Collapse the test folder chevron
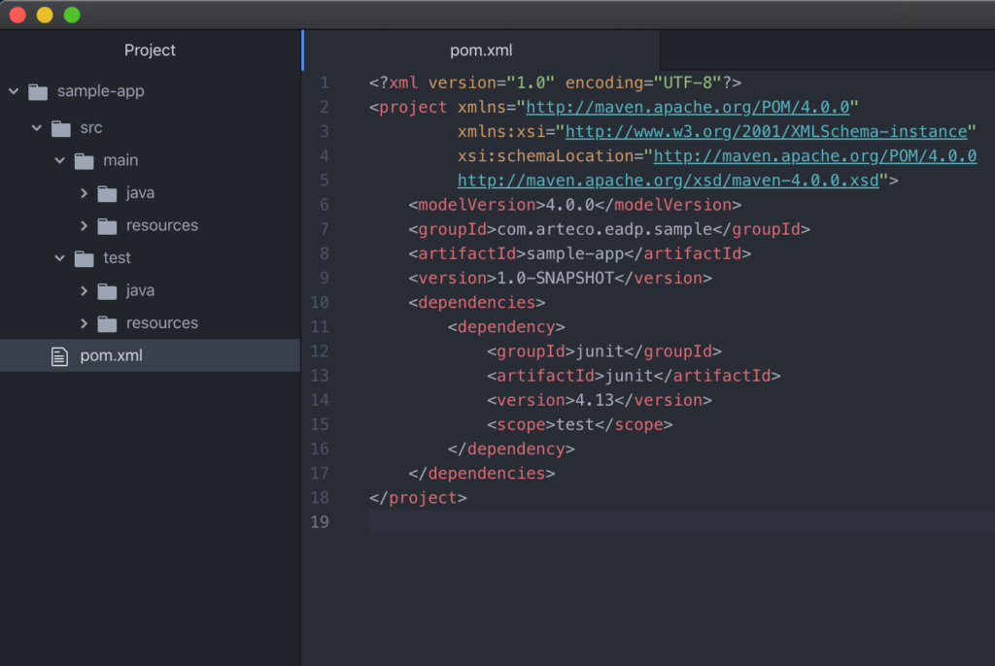 [x=60, y=258]
